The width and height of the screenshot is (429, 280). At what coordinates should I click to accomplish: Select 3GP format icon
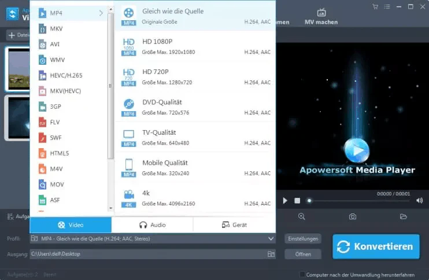42,107
